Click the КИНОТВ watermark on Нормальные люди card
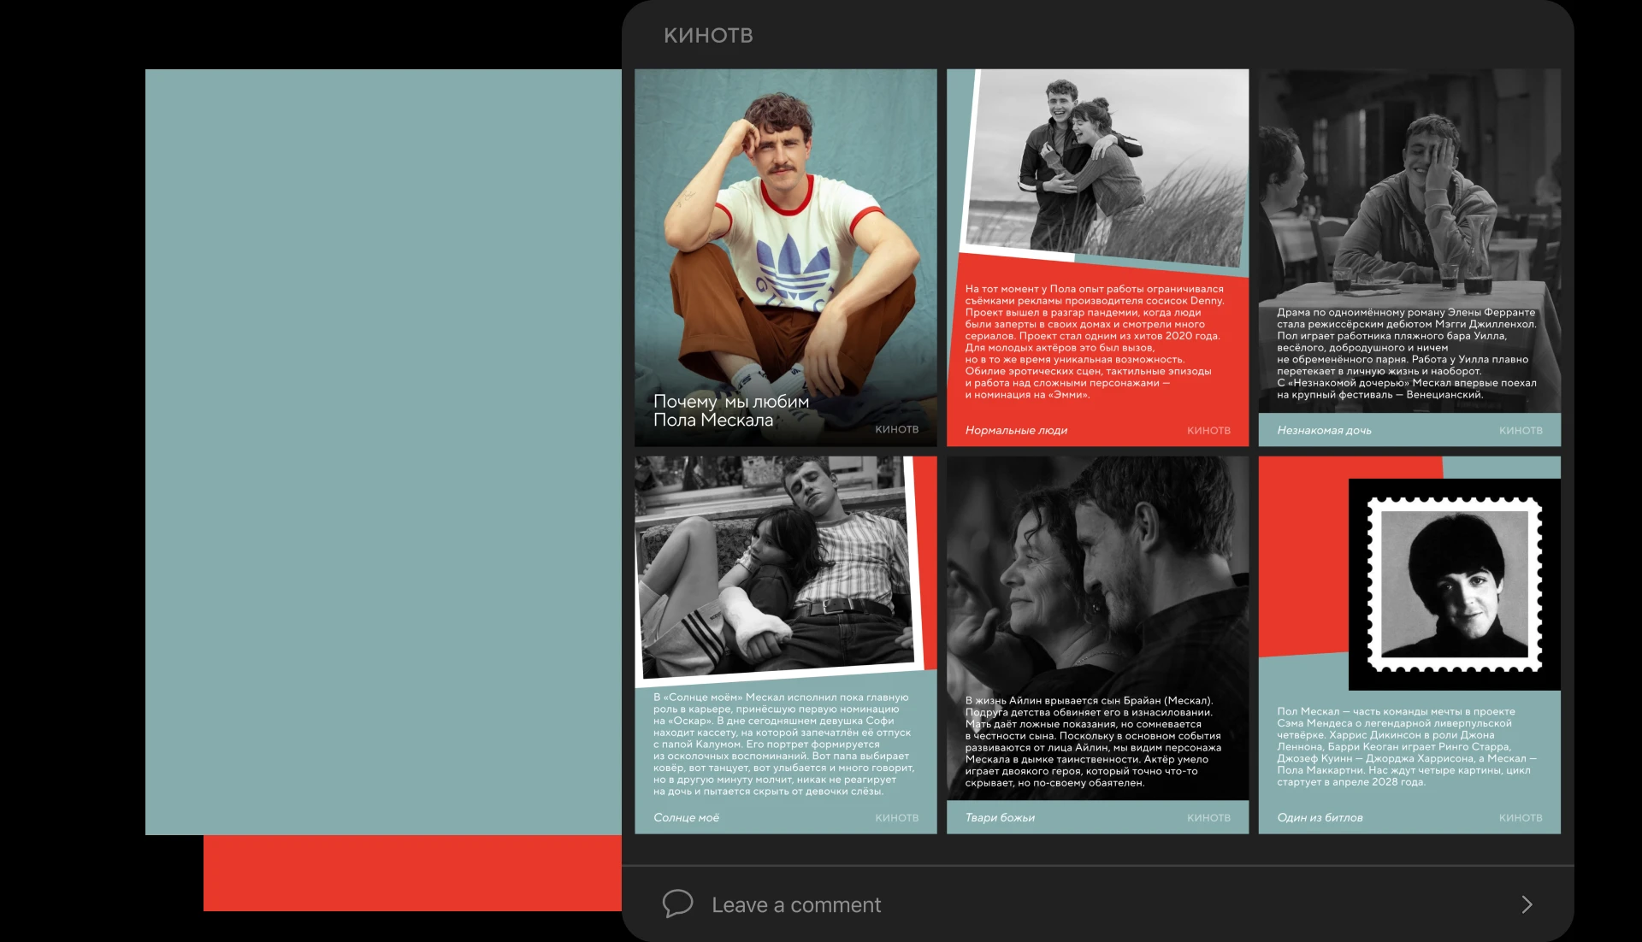1642x942 pixels. coord(1208,430)
